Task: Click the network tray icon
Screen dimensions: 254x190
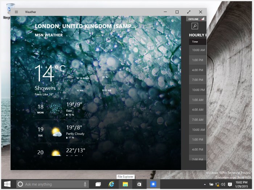Action: tap(217, 184)
